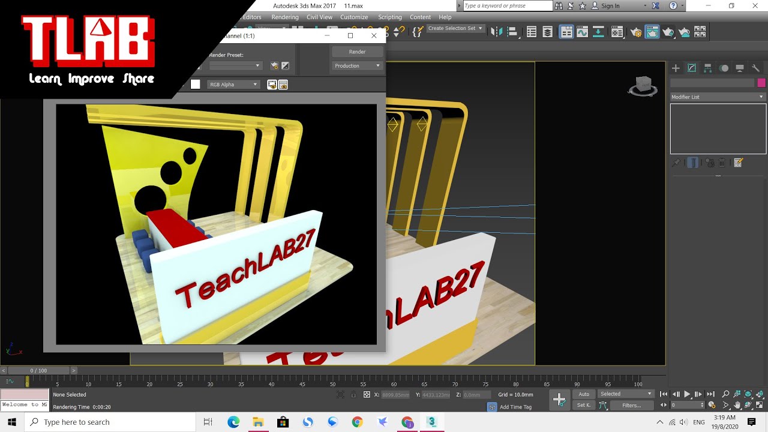The height and width of the screenshot is (432, 768).
Task: Open the Selected key filter dropdown
Action: 626,394
